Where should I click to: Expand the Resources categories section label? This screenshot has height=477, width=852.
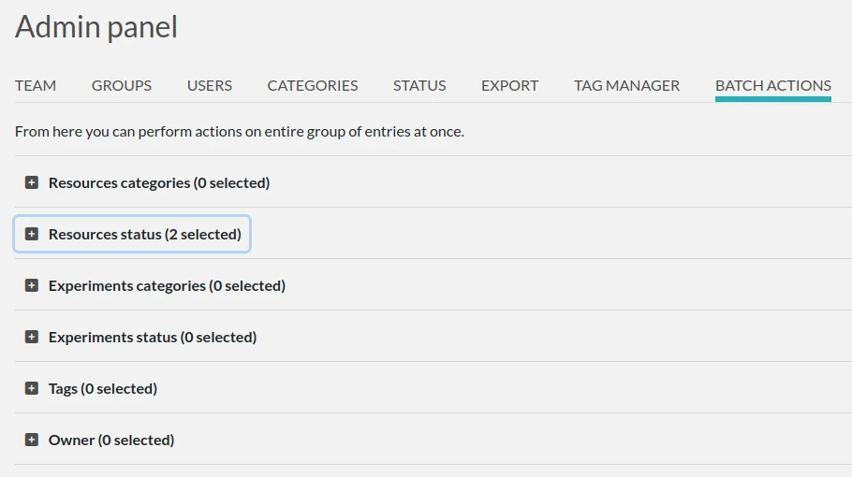click(x=159, y=183)
